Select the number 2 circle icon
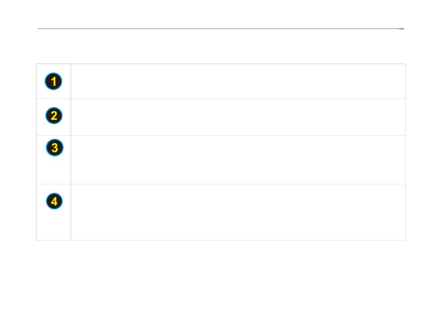The height and width of the screenshot is (313, 442). pyautogui.click(x=54, y=116)
